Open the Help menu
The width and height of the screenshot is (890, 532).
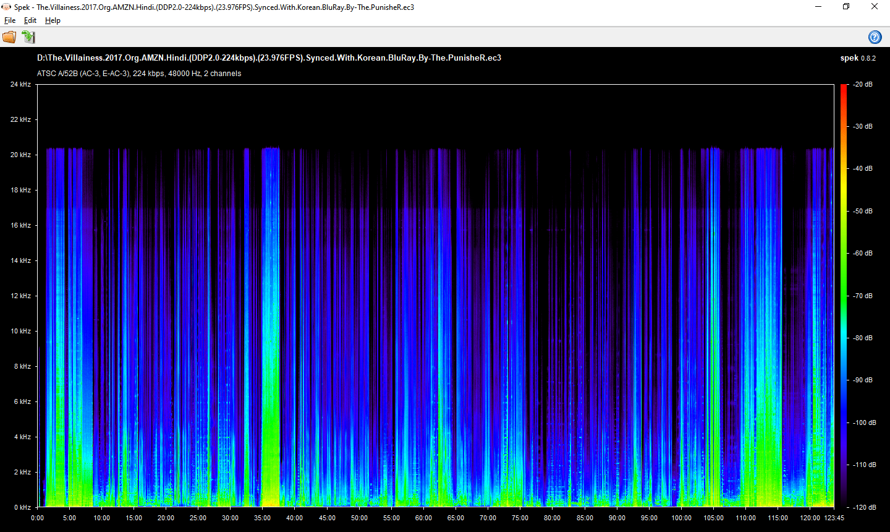point(53,20)
